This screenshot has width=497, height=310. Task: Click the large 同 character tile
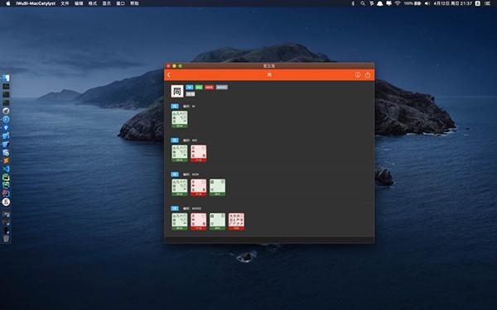(177, 91)
